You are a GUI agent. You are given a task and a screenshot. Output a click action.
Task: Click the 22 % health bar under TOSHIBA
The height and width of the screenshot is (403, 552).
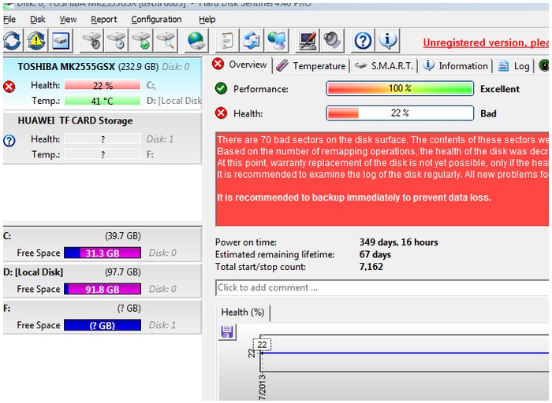click(103, 85)
